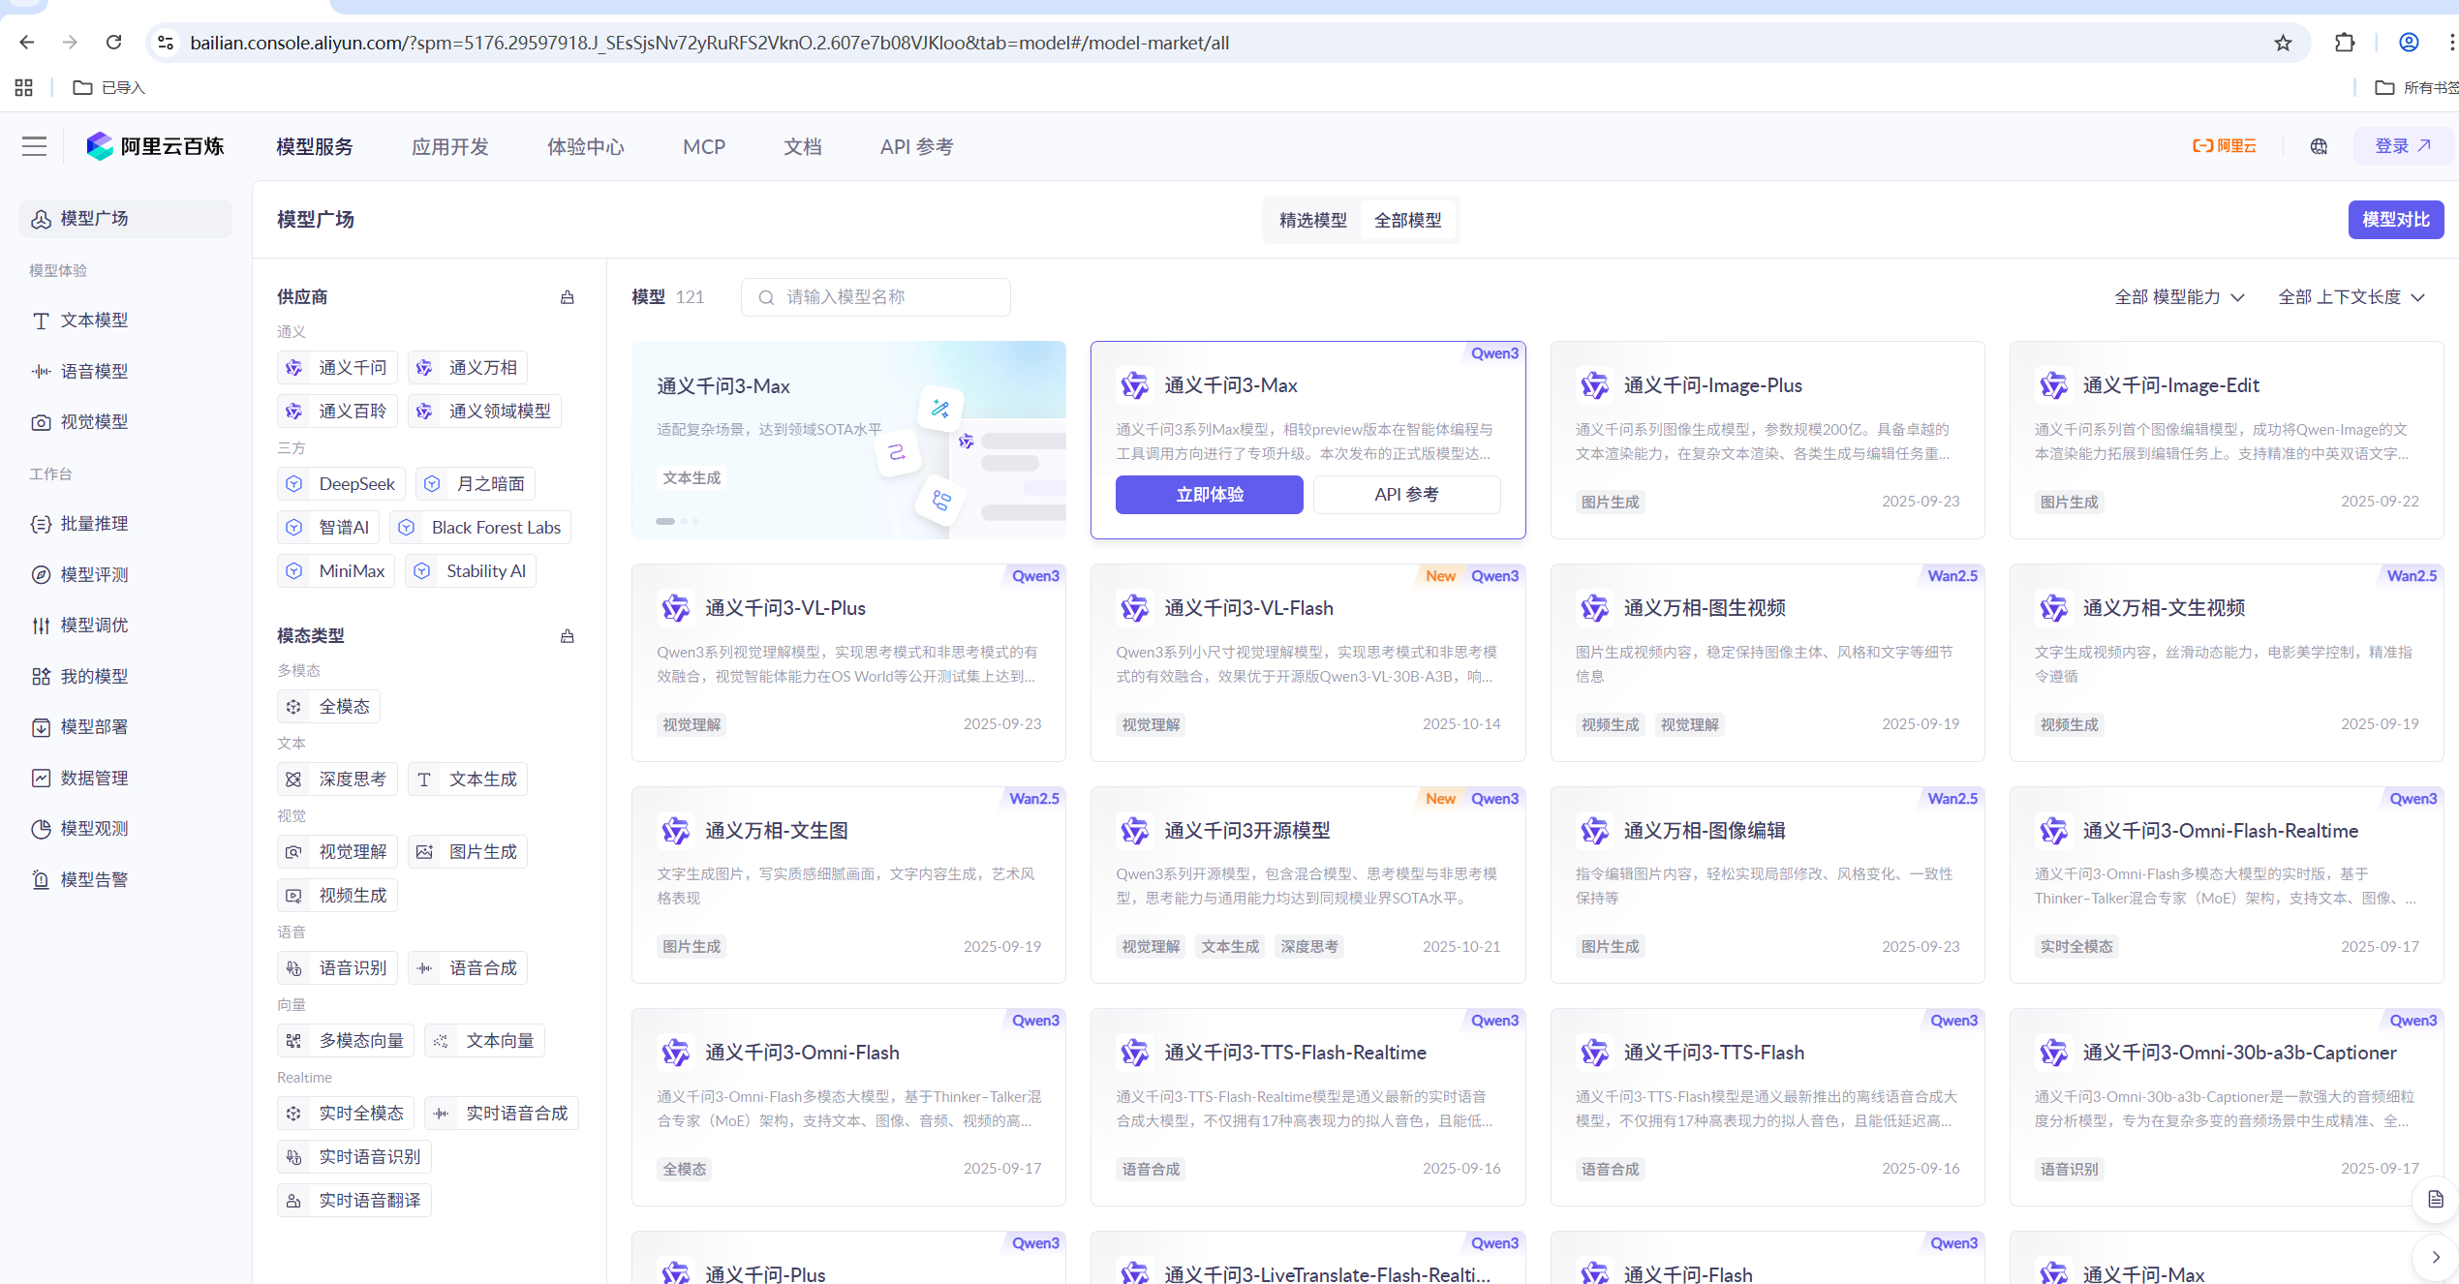Toggle the Black Forest Labs filter
Image resolution: width=2459 pixels, height=1284 pixels.
pyautogui.click(x=480, y=528)
